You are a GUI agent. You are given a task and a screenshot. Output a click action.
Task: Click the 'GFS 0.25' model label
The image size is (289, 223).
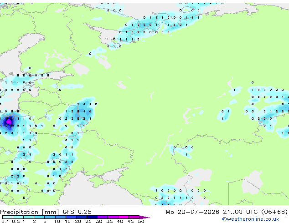pyautogui.click(x=77, y=212)
